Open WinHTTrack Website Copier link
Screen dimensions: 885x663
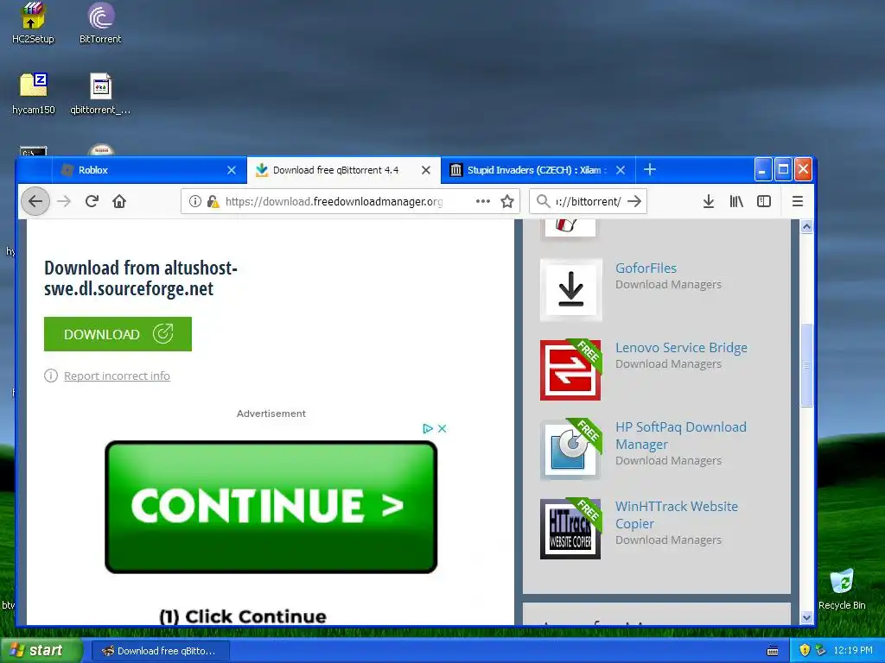click(677, 515)
